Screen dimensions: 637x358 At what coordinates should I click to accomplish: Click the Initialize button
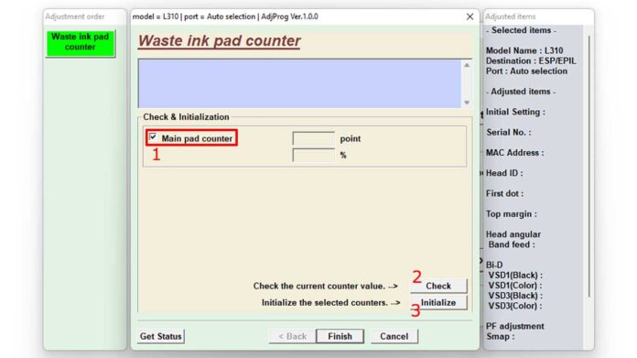438,302
